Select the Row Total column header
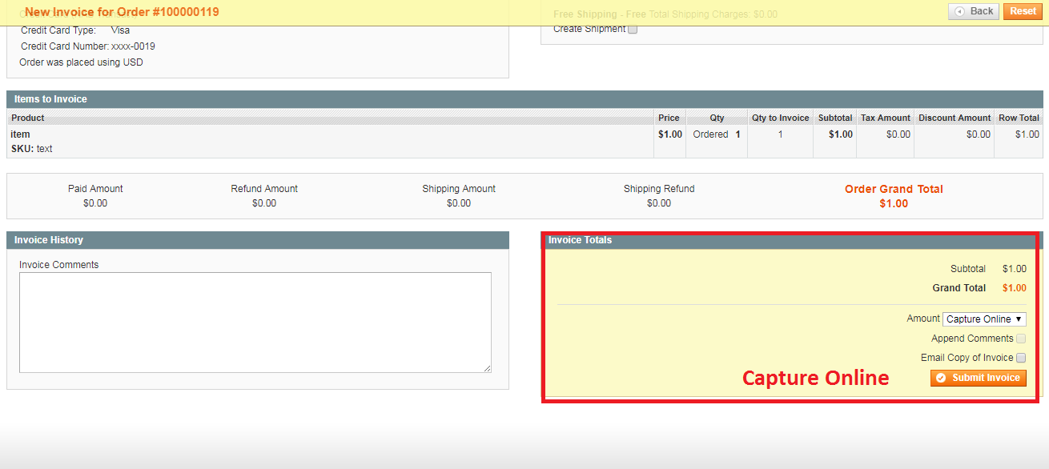This screenshot has width=1049, height=469. [x=1019, y=118]
